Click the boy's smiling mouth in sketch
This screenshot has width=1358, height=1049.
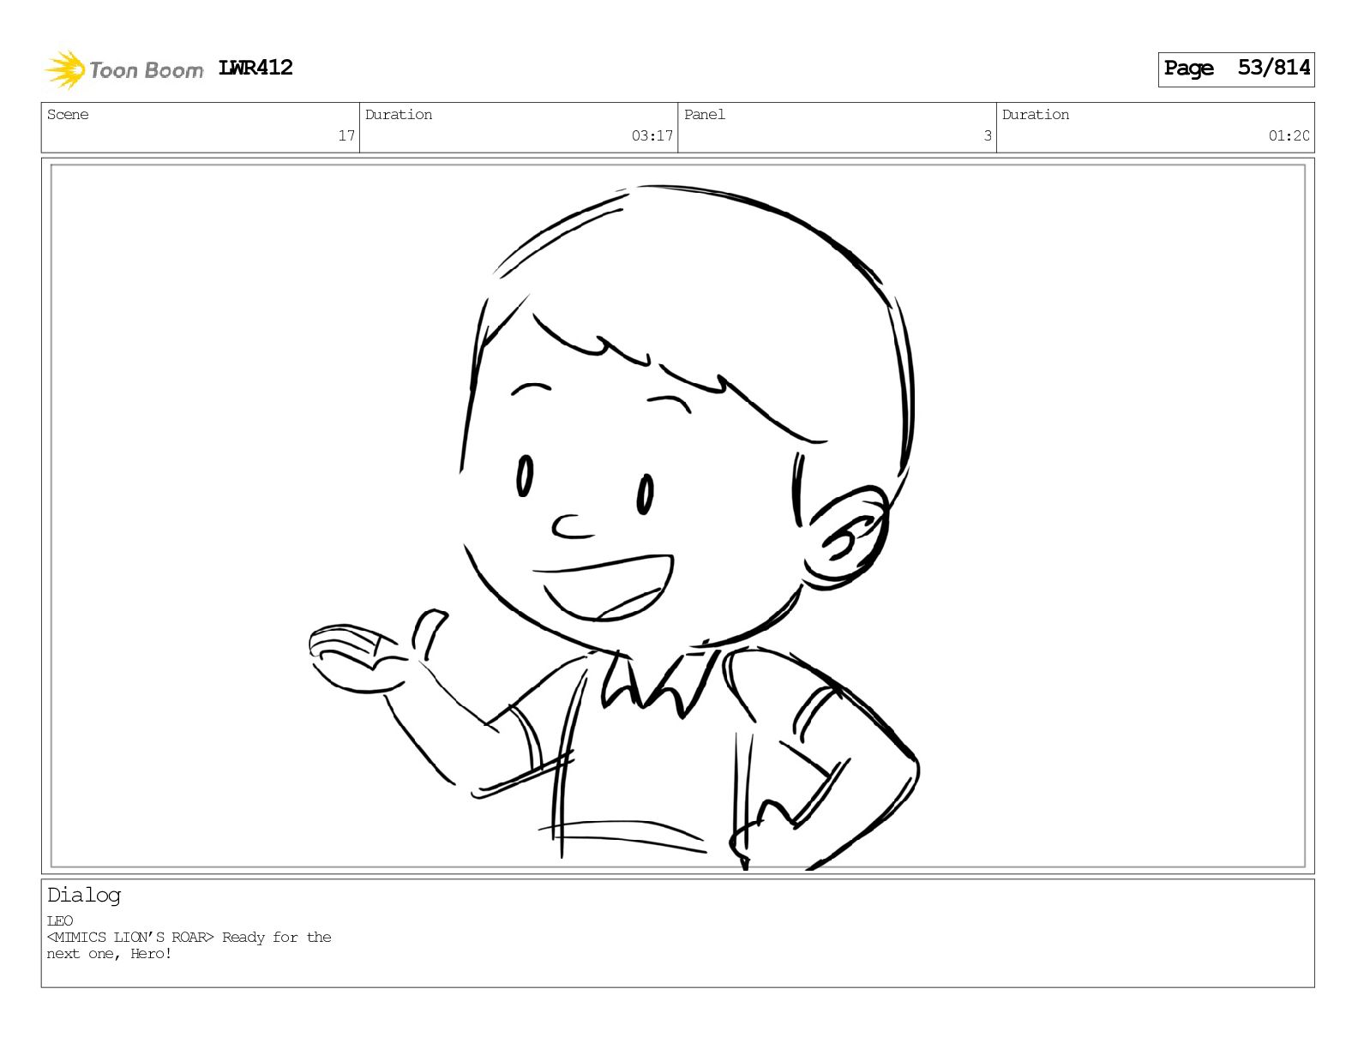point(603,587)
